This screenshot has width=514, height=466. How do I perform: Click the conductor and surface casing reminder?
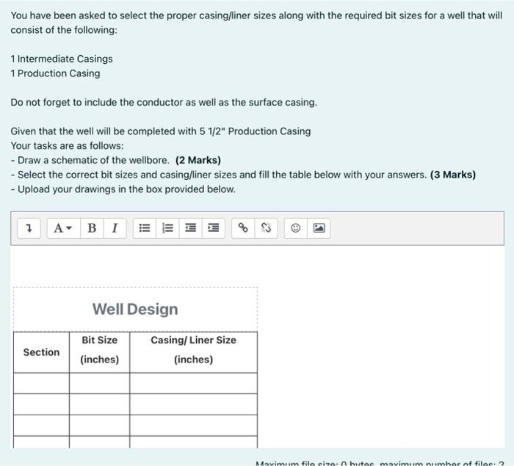tap(164, 103)
